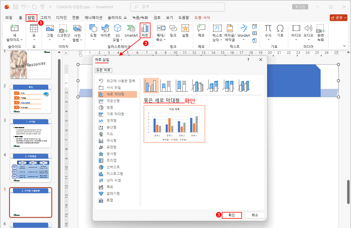Confirm chart insertion with 확인 button
Screen dimensions: 351x228
[232, 215]
